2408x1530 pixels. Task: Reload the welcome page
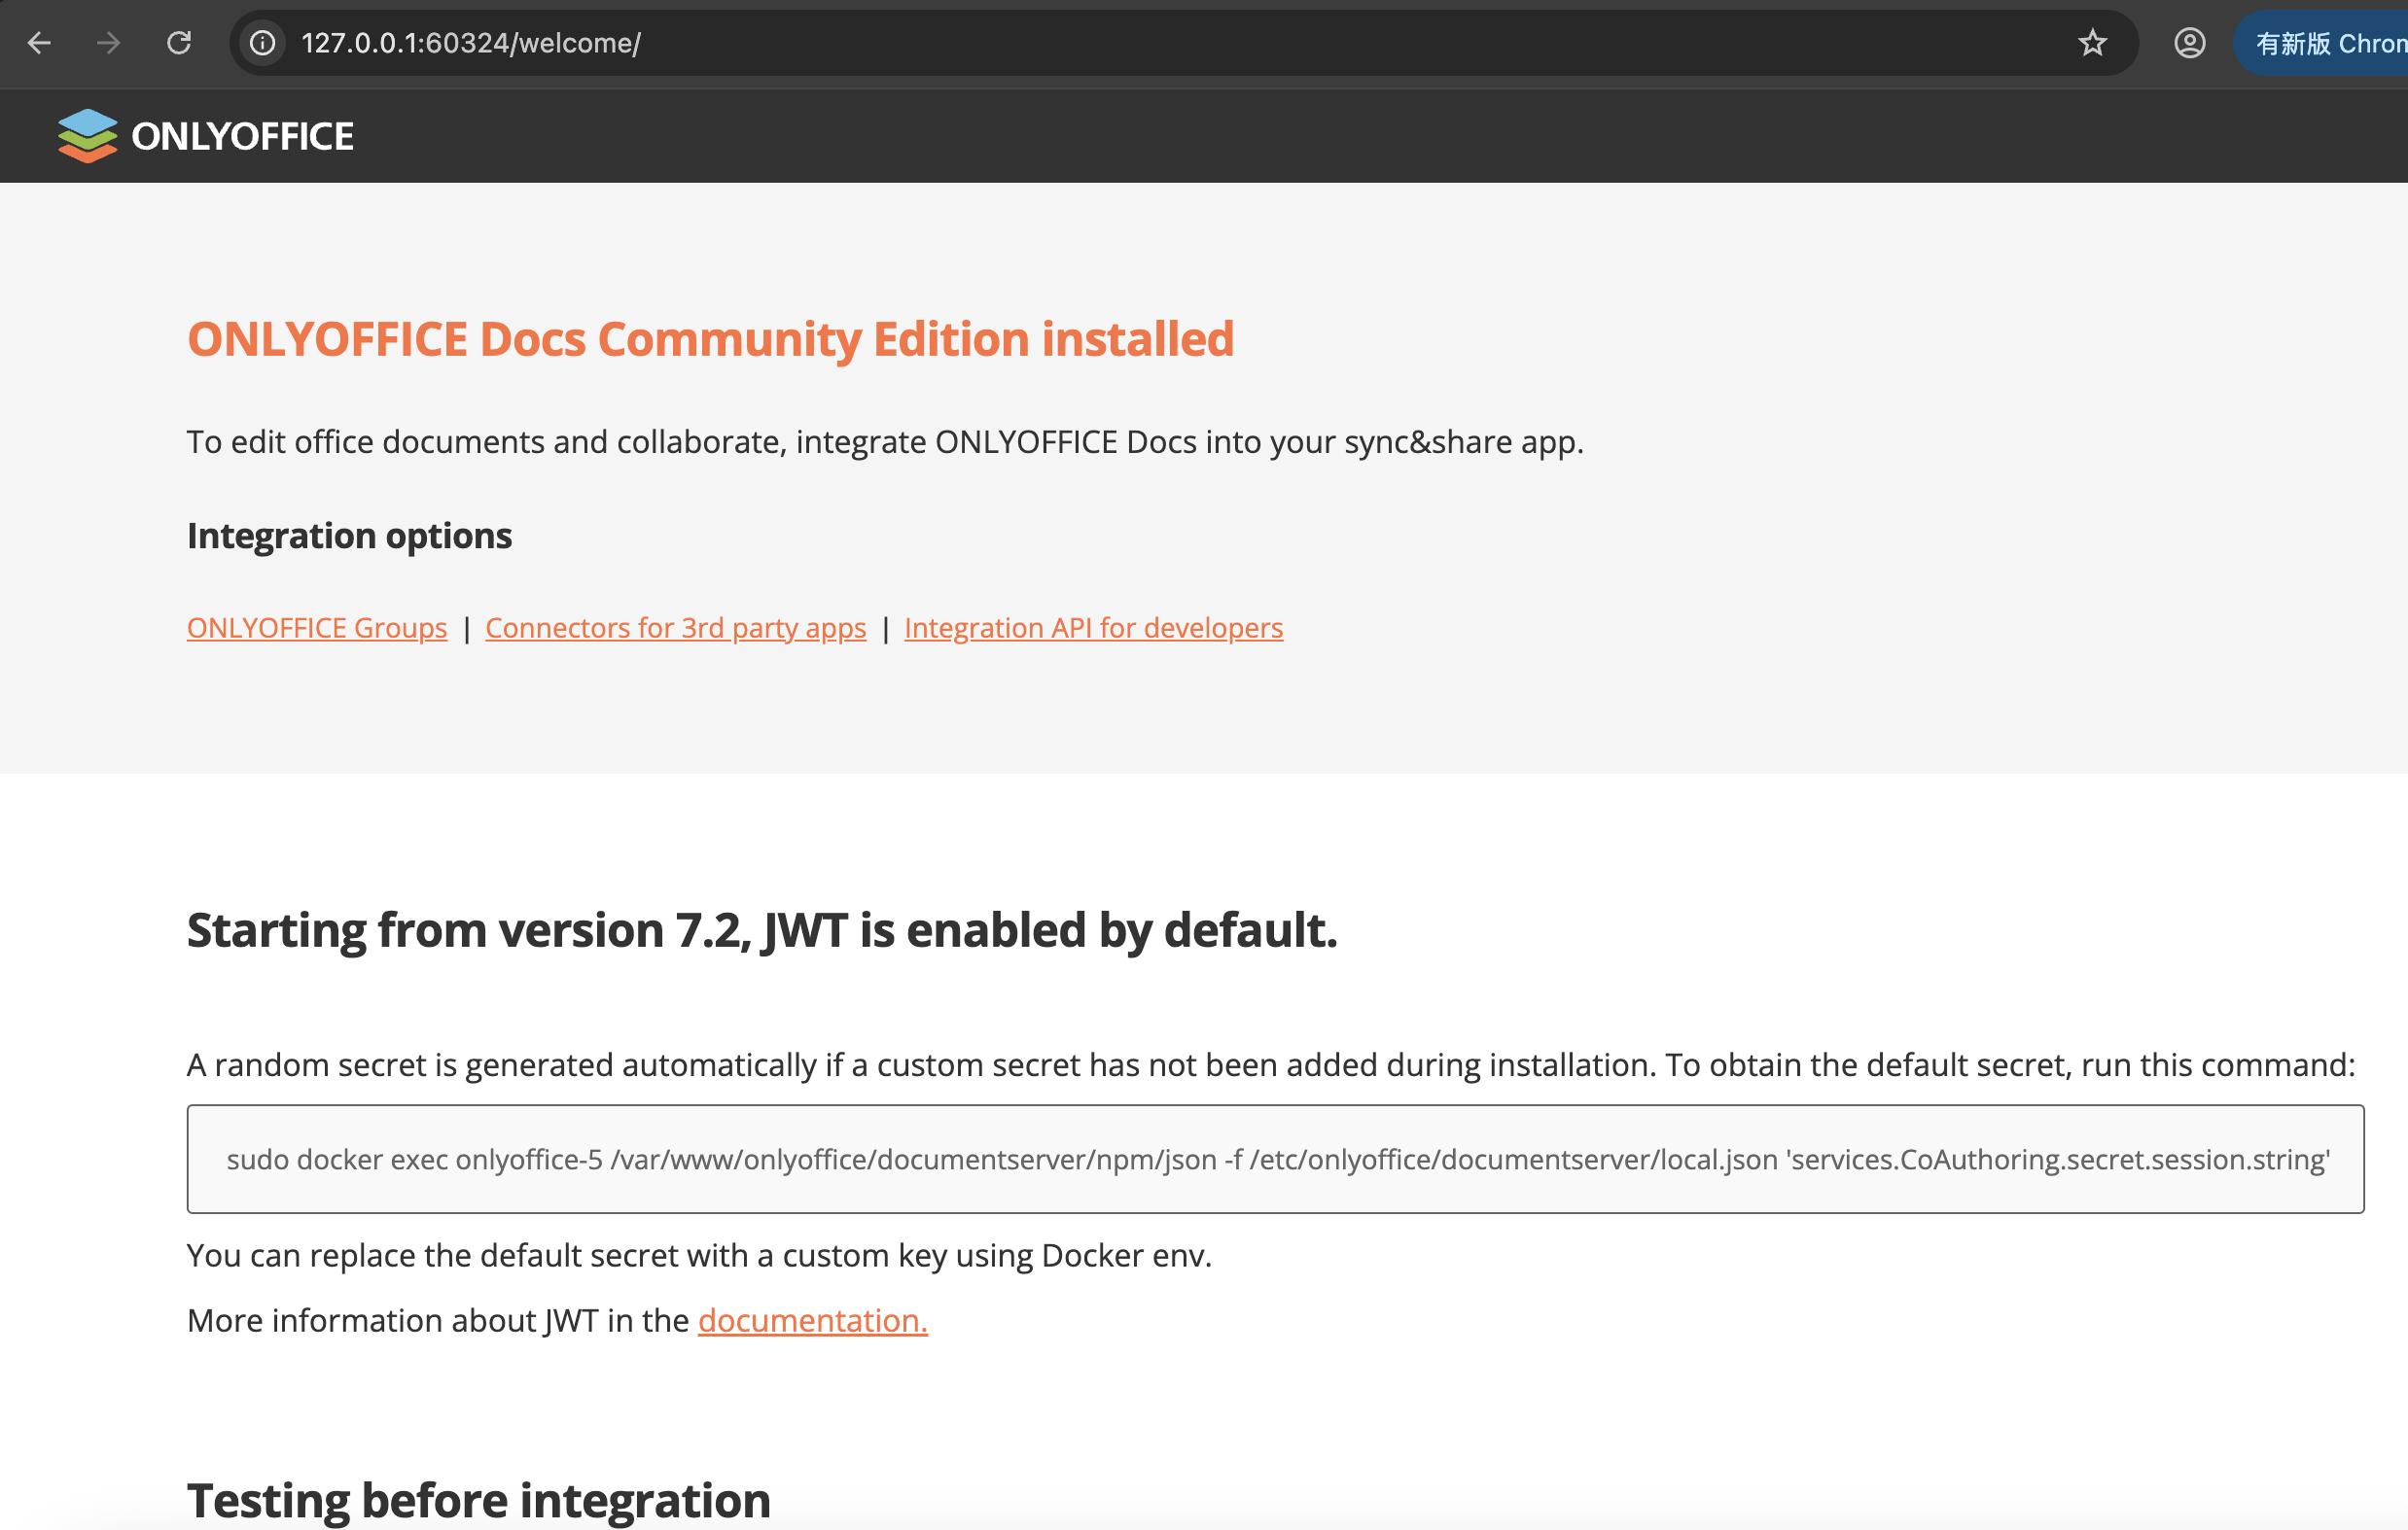click(179, 43)
